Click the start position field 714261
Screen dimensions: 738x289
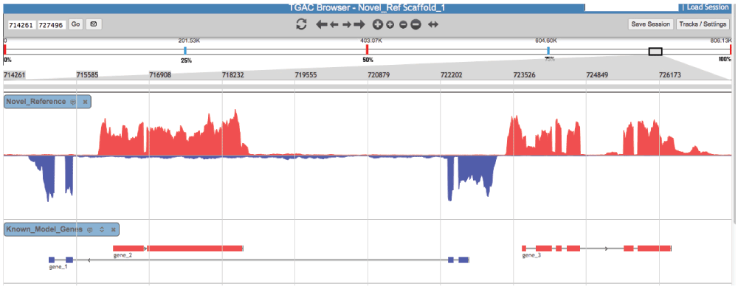click(x=21, y=25)
